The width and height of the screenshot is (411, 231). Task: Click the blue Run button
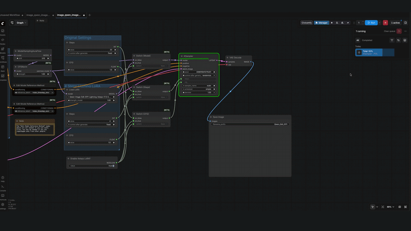point(371,23)
